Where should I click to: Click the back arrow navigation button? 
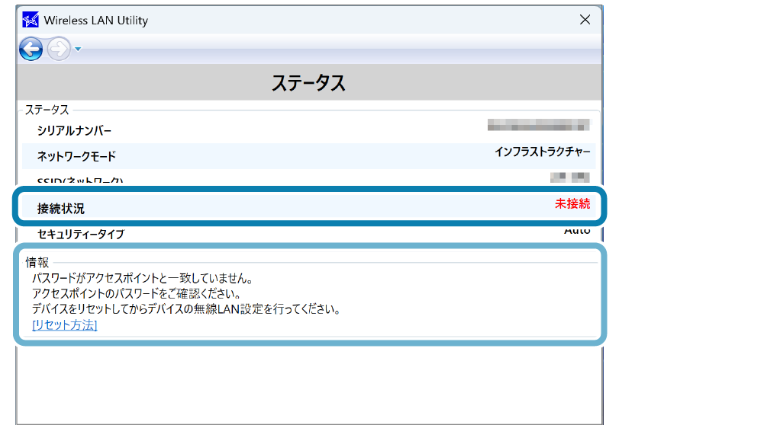31,50
